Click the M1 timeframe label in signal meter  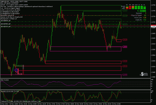click(127, 5)
